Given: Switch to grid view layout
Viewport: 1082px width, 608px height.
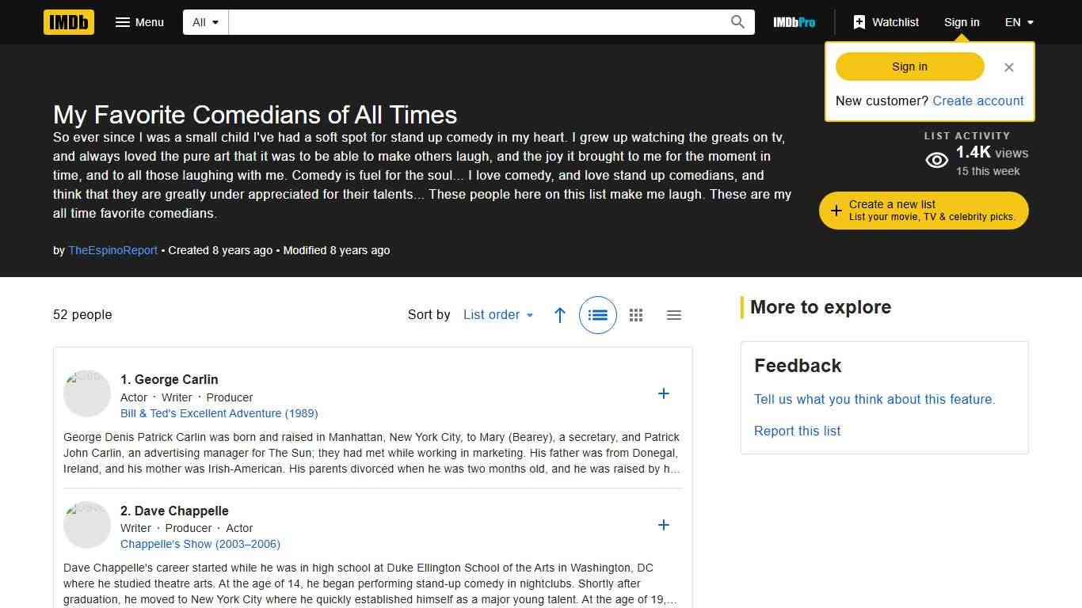Looking at the screenshot, I should tap(636, 315).
